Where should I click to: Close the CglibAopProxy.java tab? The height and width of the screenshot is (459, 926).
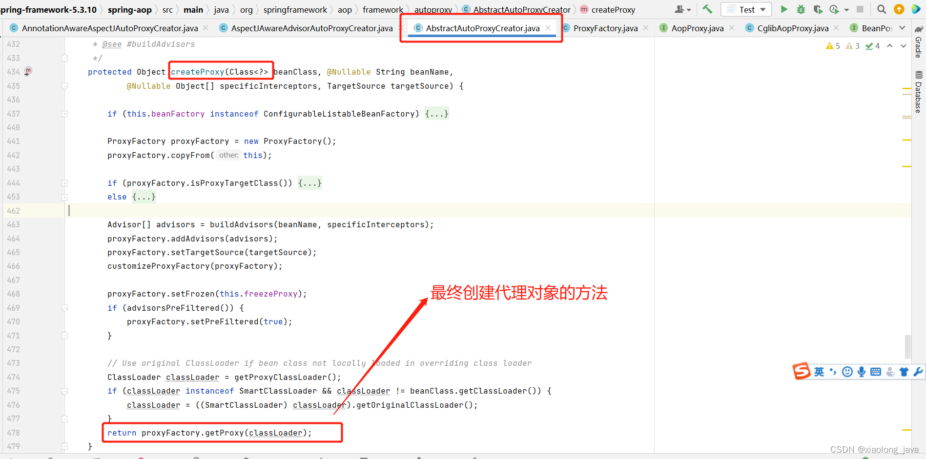click(836, 28)
